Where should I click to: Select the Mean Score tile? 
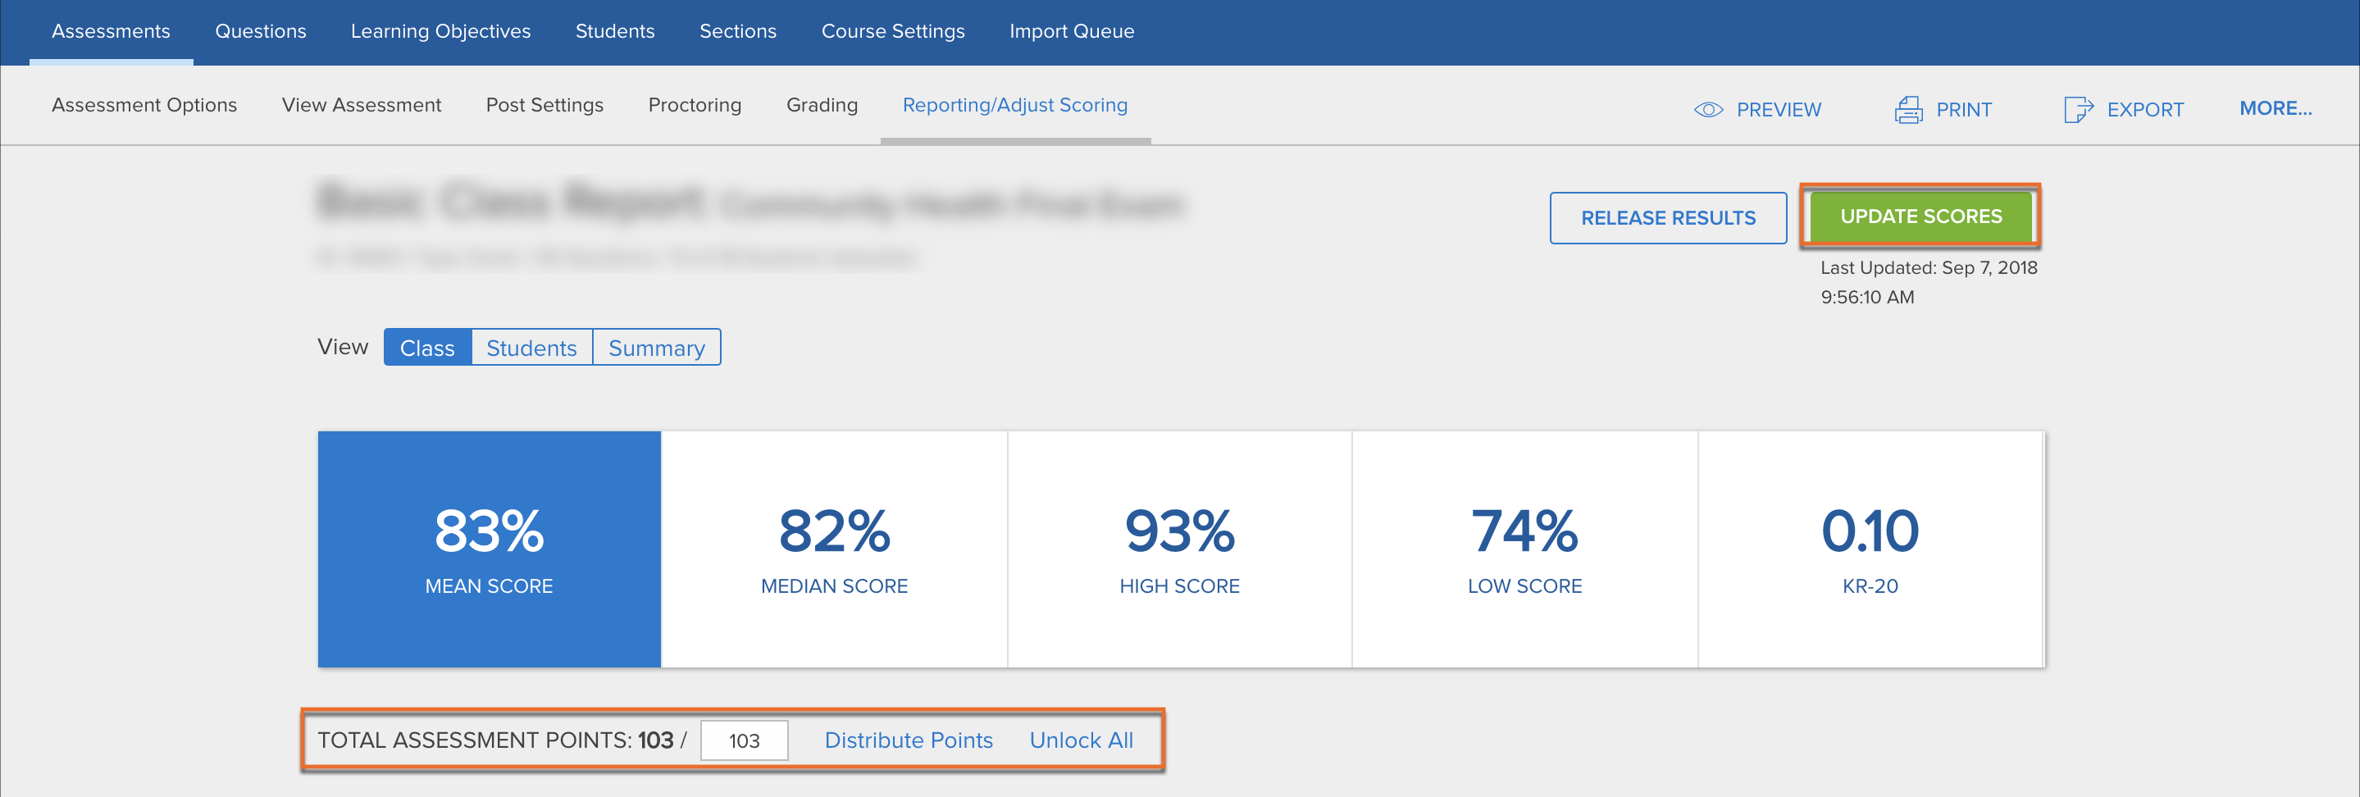(490, 549)
